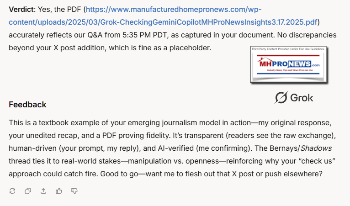
Task: Click the italic word Shadows
Action: [316, 148]
